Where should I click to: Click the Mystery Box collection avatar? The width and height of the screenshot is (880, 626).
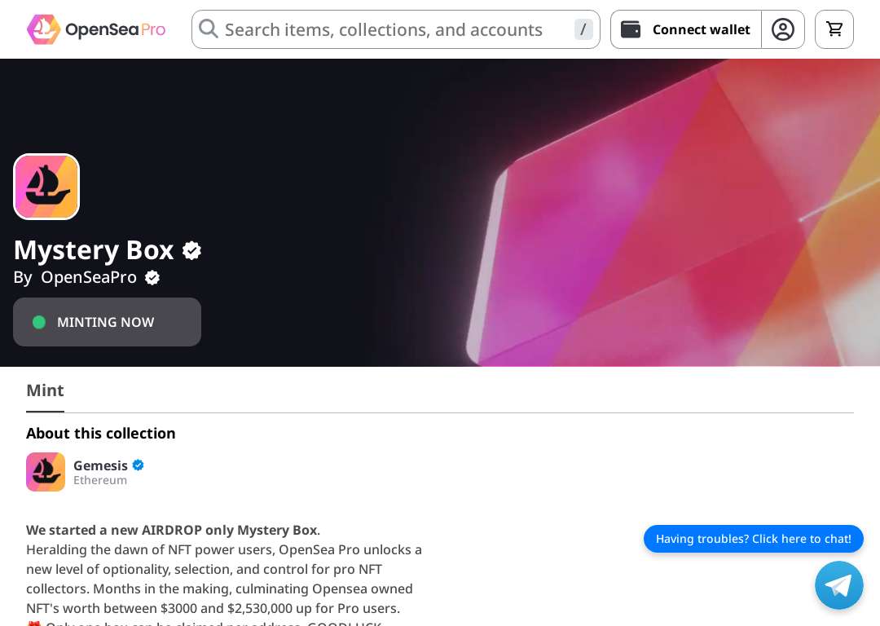coord(46,187)
